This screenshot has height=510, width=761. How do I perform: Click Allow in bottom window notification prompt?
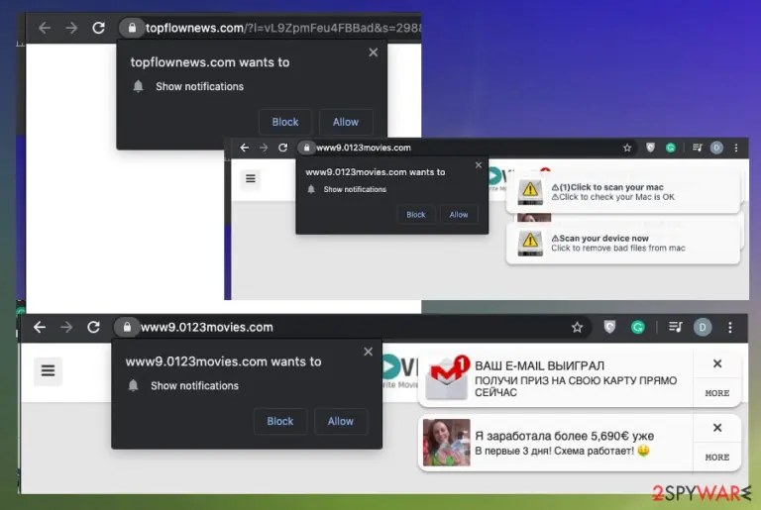click(x=341, y=421)
